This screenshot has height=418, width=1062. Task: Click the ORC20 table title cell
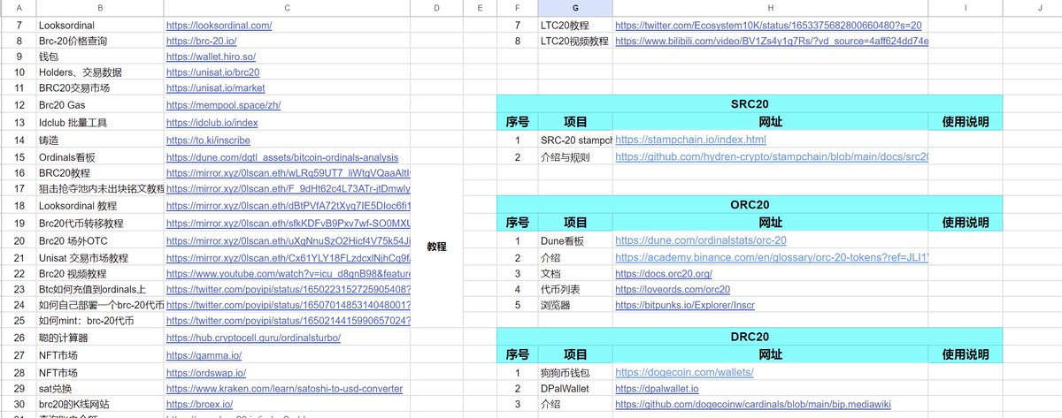click(750, 205)
